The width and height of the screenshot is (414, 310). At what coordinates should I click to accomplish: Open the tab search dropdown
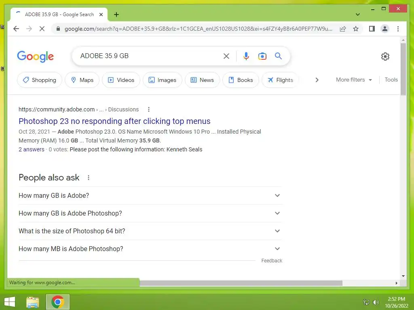(357, 15)
